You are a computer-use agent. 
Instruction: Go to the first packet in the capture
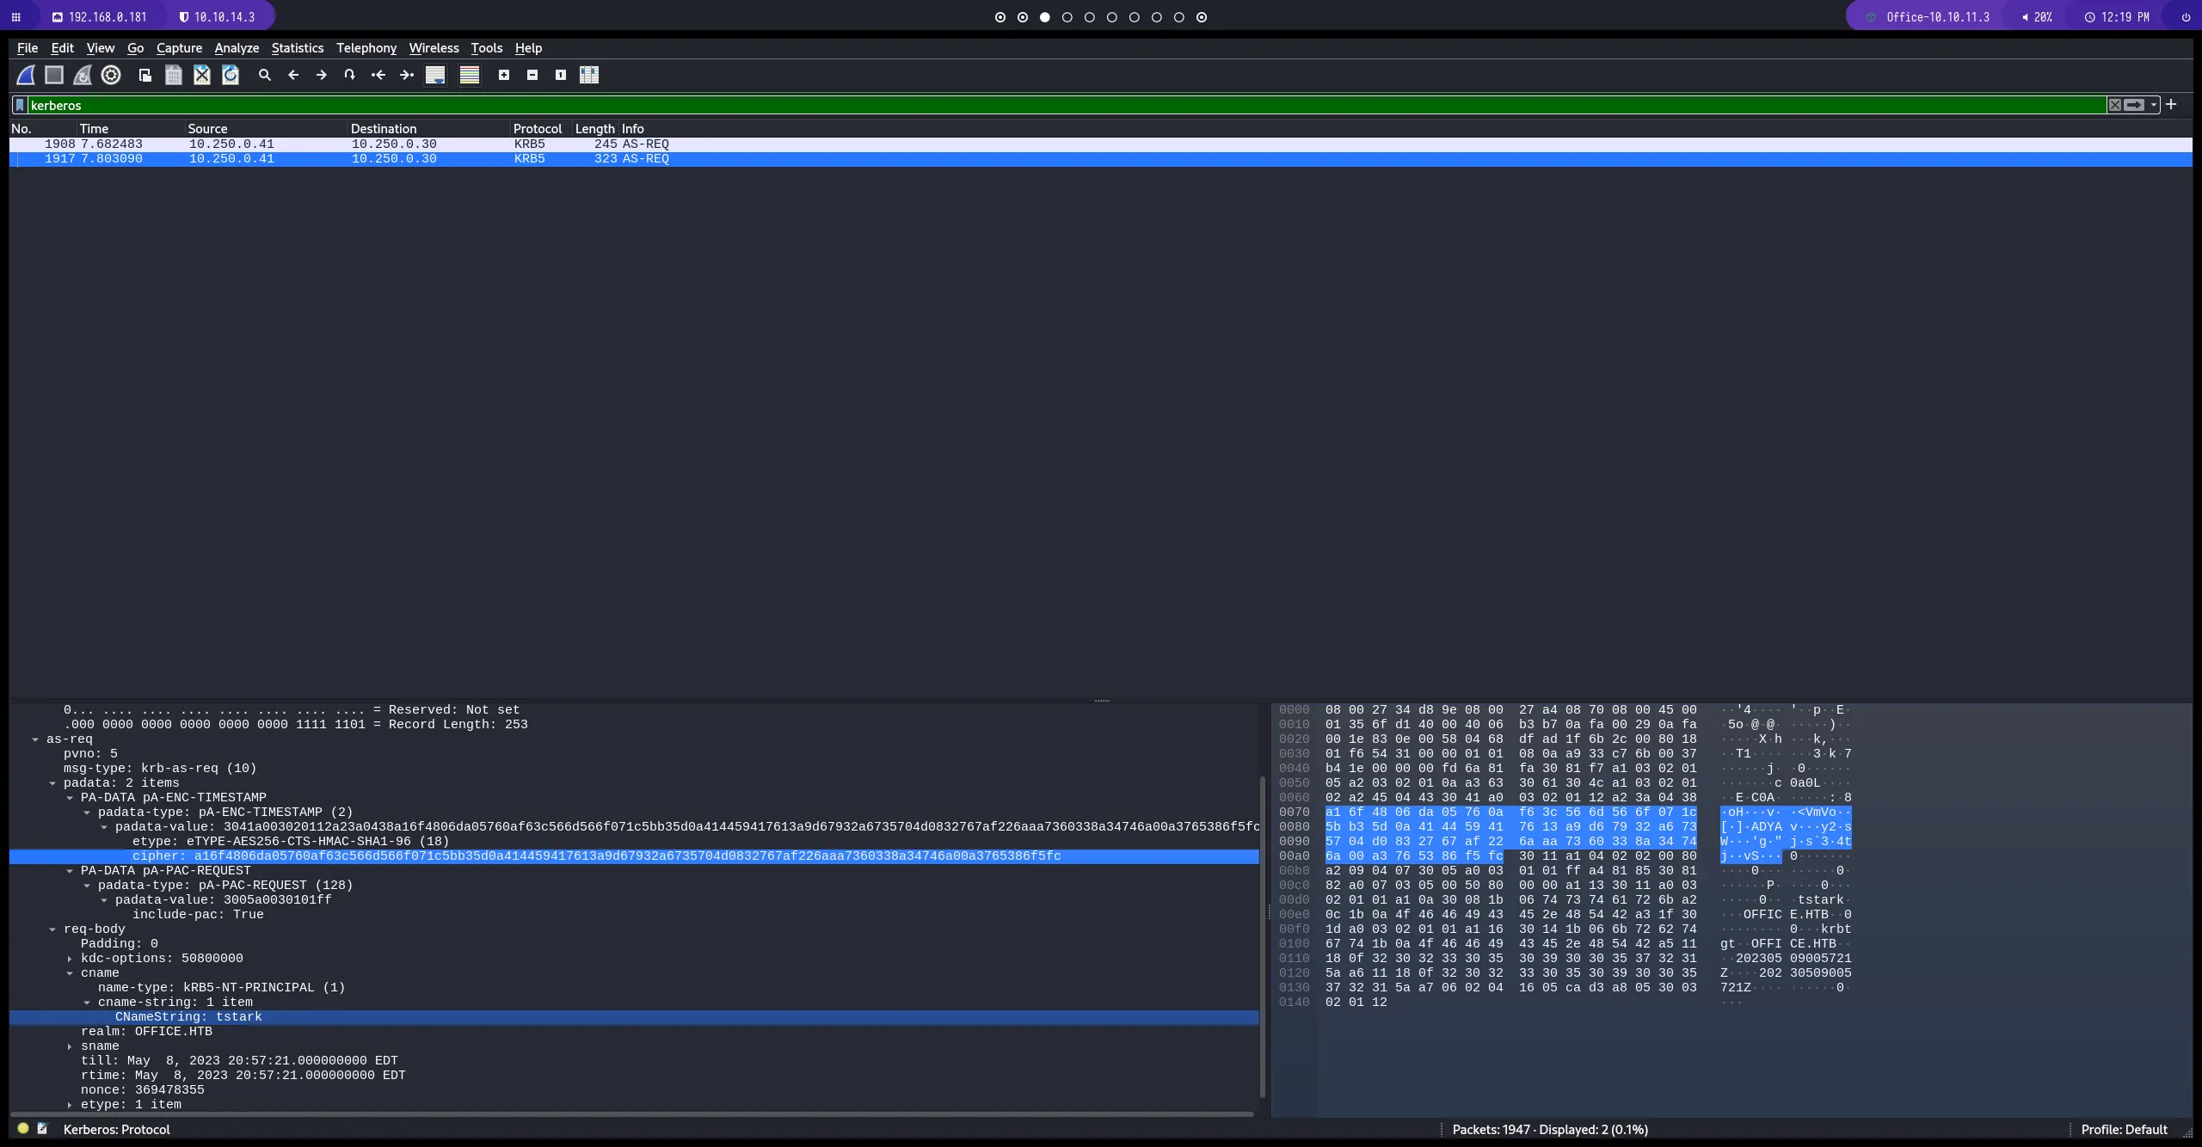[x=378, y=76]
